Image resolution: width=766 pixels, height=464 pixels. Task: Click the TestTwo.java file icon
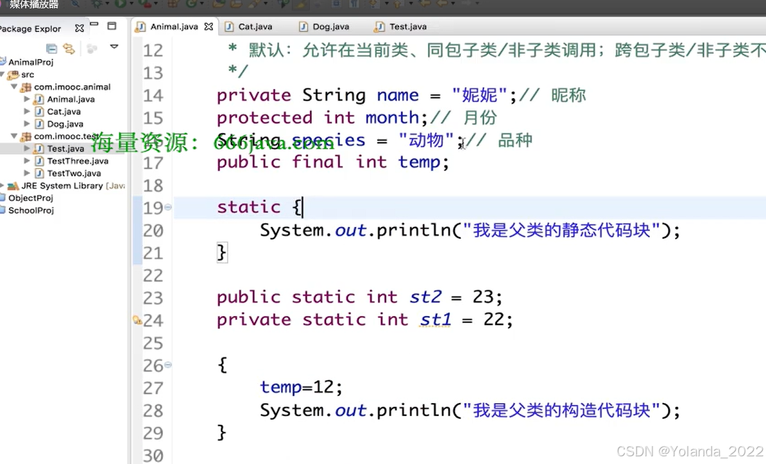pos(39,173)
